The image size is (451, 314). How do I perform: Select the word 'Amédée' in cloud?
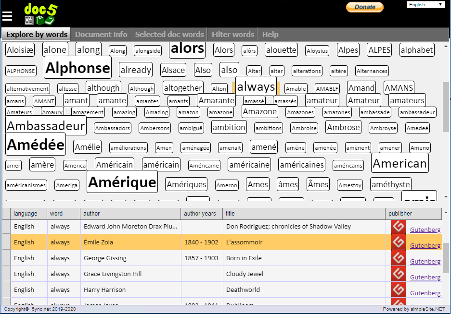tap(36, 145)
